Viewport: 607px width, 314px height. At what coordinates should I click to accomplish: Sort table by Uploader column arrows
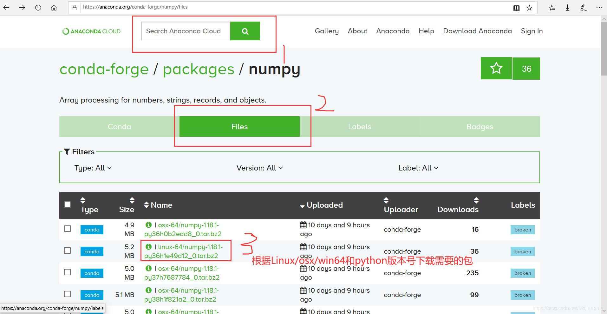click(x=386, y=200)
